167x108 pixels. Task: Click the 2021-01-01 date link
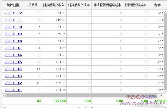click(13, 90)
